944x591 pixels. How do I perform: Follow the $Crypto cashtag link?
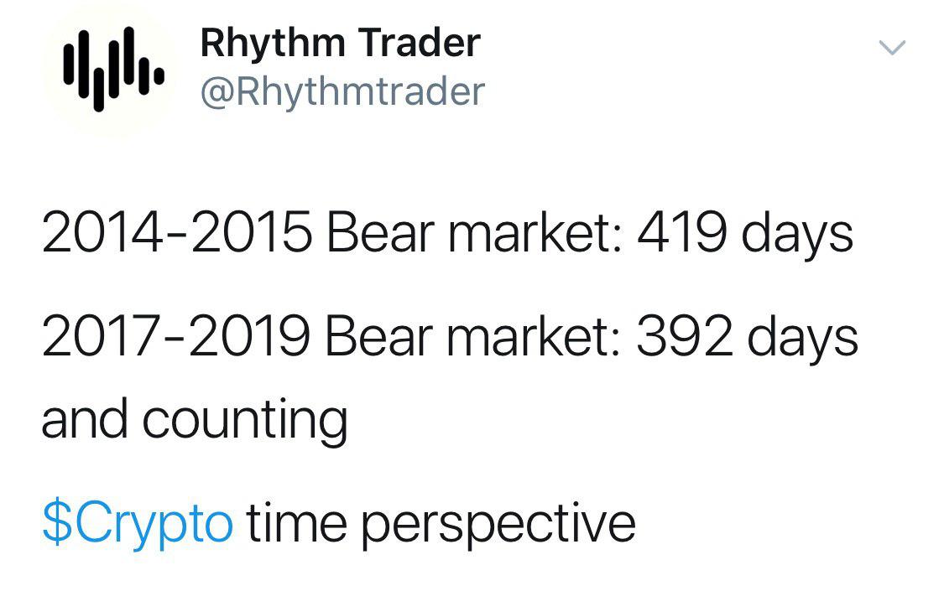(x=137, y=523)
